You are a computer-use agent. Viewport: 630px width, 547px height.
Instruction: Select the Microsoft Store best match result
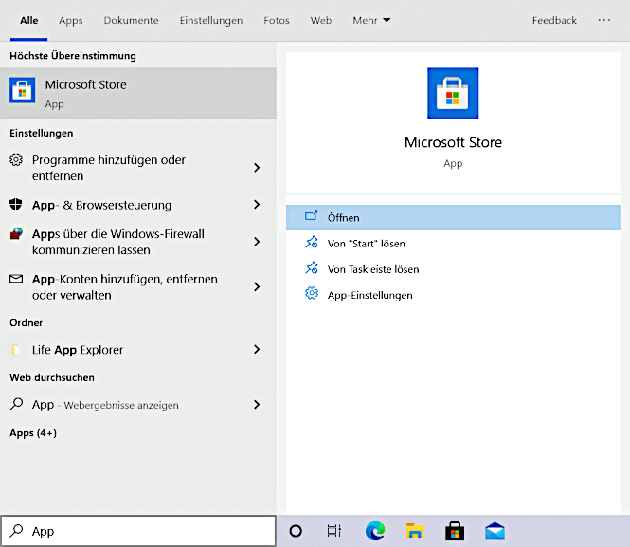[x=138, y=93]
